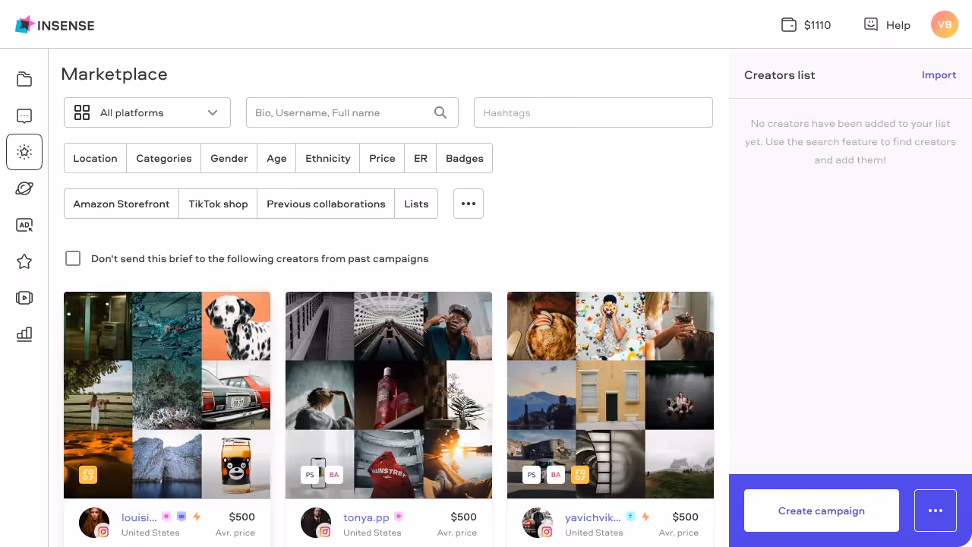Check the option to exclude past campaign creators
Screen dimensions: 972x547
pos(73,258)
